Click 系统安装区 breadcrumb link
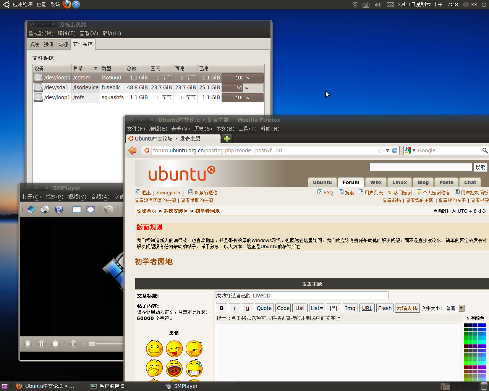 tap(176, 211)
